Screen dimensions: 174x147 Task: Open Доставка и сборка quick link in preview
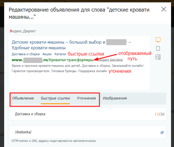pyautogui.click(x=26, y=54)
